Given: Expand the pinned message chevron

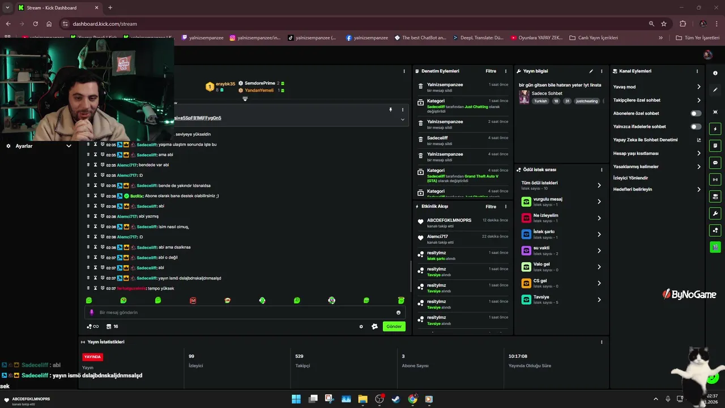Looking at the screenshot, I should pos(403,120).
